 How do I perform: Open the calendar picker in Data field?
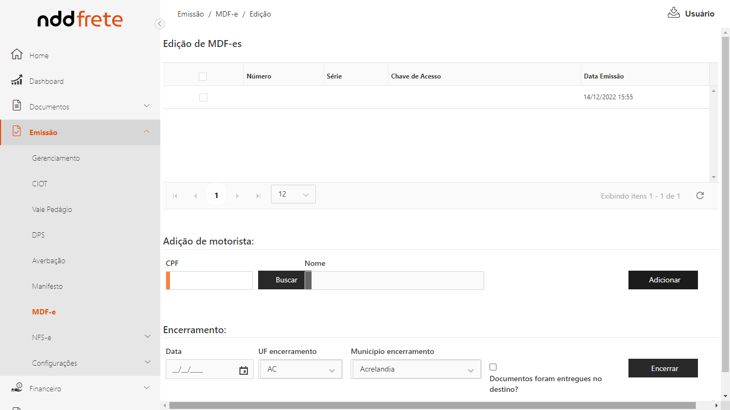[x=244, y=370]
